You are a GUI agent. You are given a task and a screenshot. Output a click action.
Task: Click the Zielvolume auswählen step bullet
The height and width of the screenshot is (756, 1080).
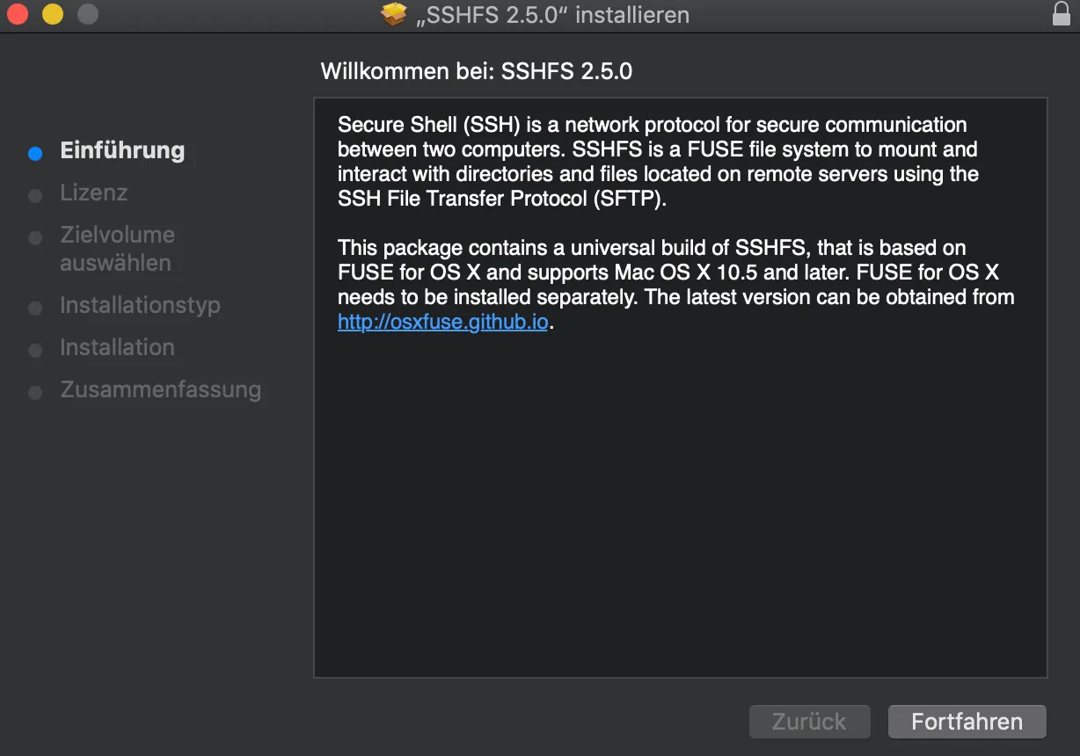35,237
